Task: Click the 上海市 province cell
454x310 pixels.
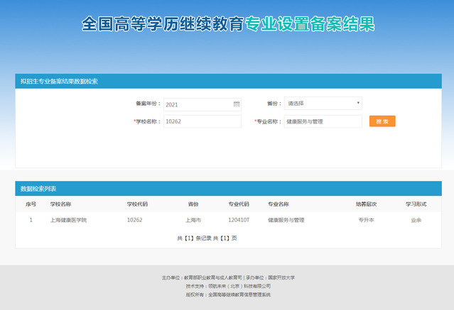Action: tap(193, 220)
